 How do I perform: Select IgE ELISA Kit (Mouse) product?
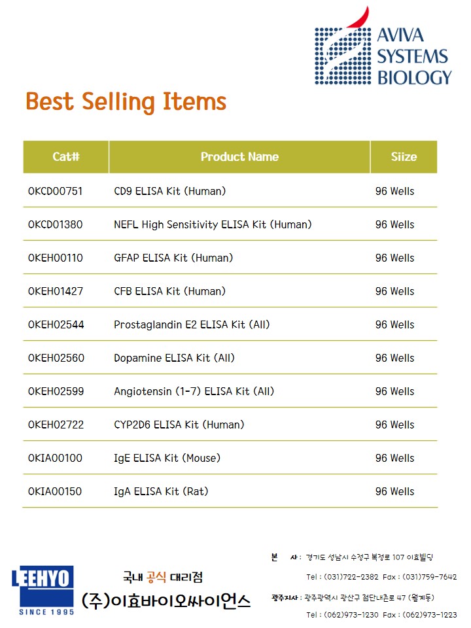pyautogui.click(x=167, y=458)
